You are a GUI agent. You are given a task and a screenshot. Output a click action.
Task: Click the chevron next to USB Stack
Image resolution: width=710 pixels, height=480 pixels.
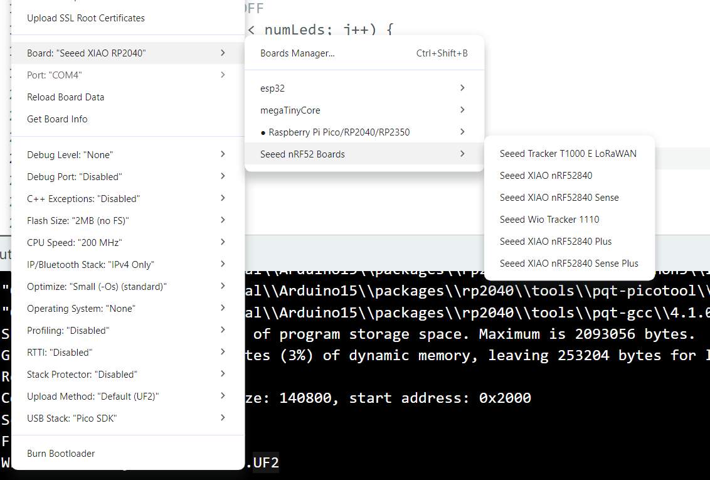pyautogui.click(x=223, y=417)
